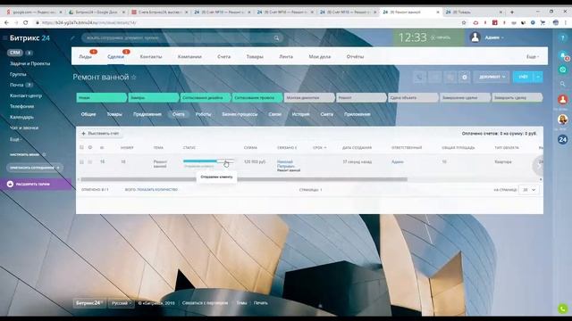Click the green phone icon at bottom right
572x321 pixels.
[563, 309]
